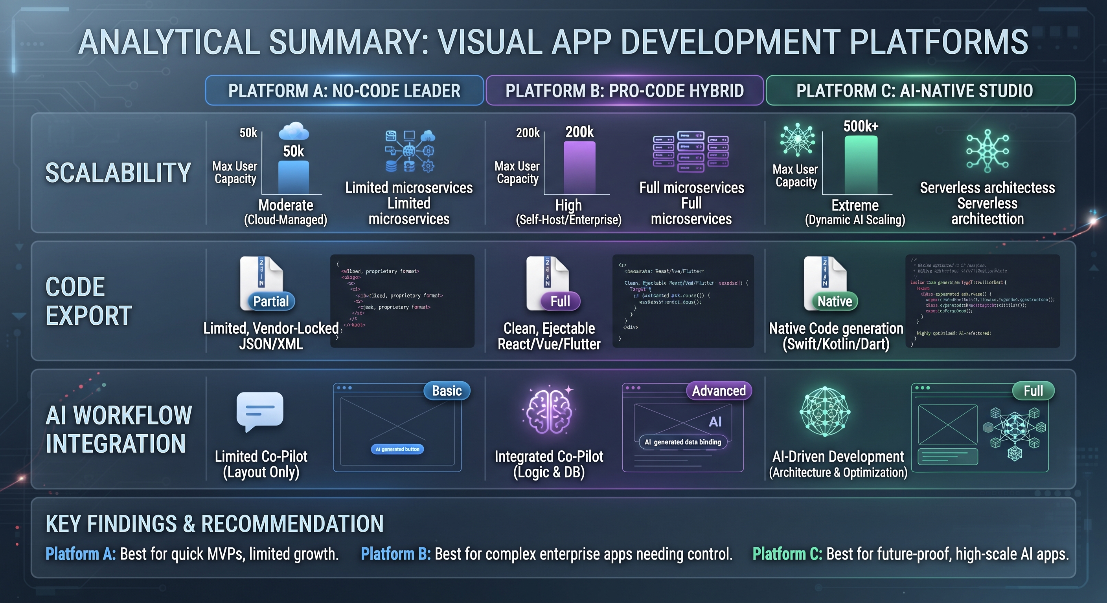The width and height of the screenshot is (1107, 603).
Task: Click the Native zip file icon
Action: (830, 283)
